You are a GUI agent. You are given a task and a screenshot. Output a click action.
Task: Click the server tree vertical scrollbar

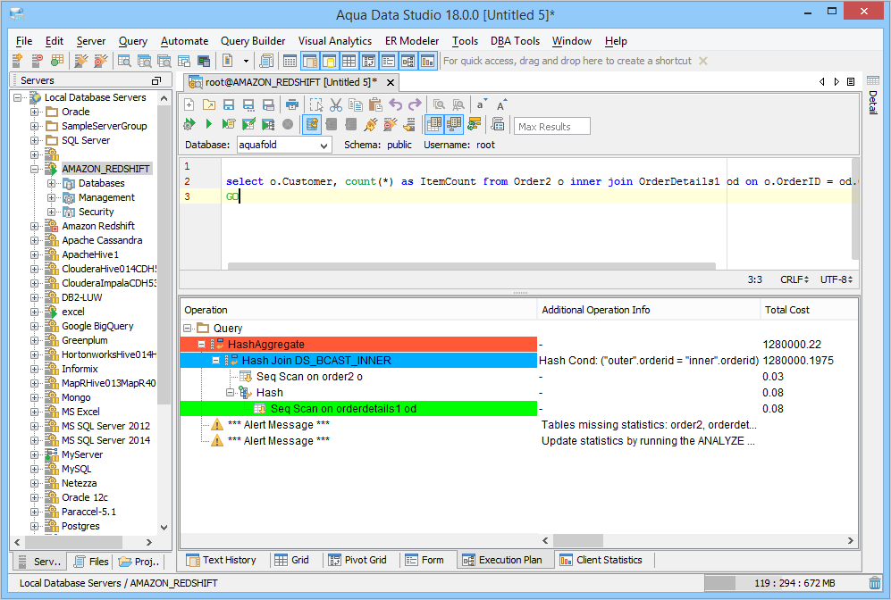click(164, 255)
